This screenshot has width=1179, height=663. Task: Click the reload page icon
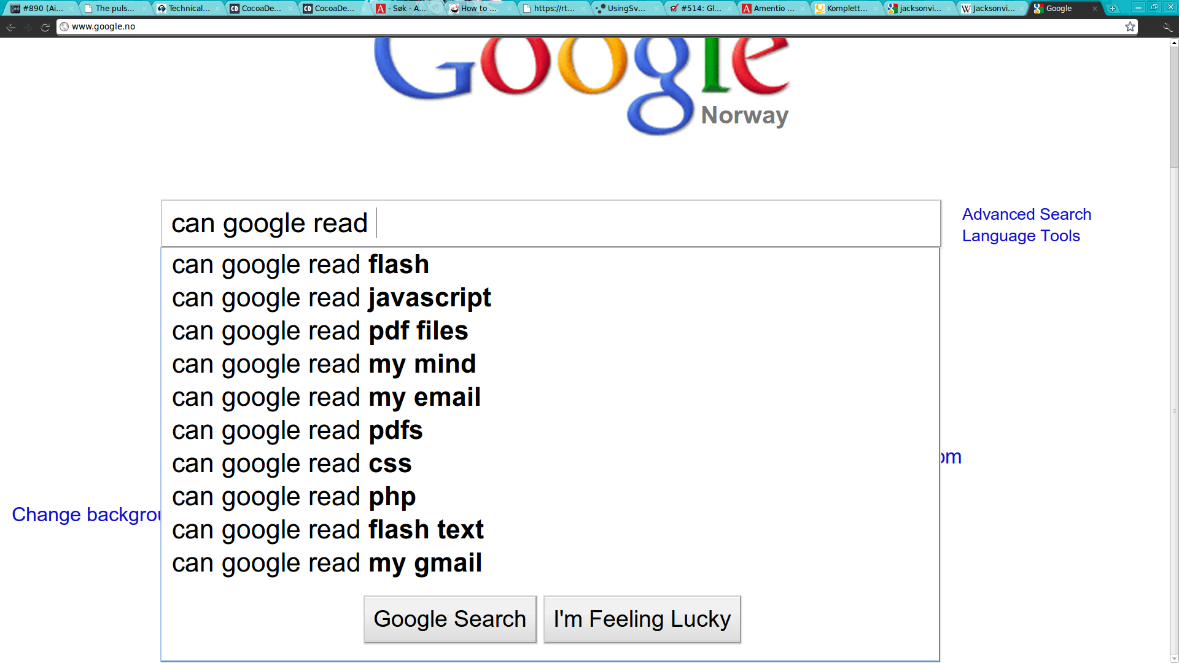[x=45, y=27]
